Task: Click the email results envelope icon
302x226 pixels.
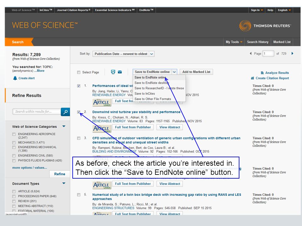Action: pyautogui.click(x=120, y=72)
